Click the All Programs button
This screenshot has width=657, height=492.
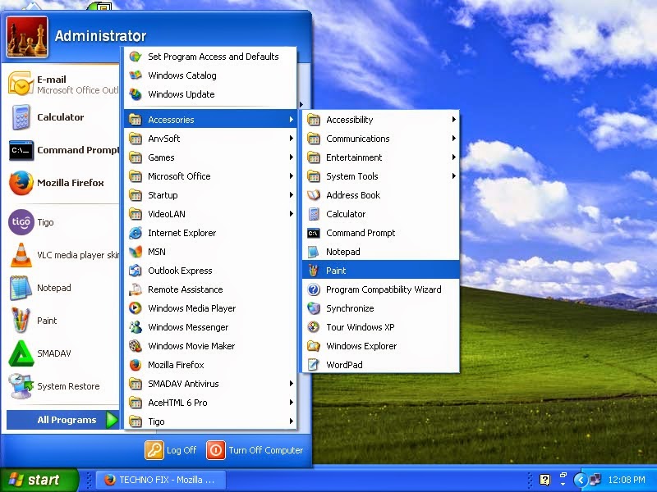(63, 420)
